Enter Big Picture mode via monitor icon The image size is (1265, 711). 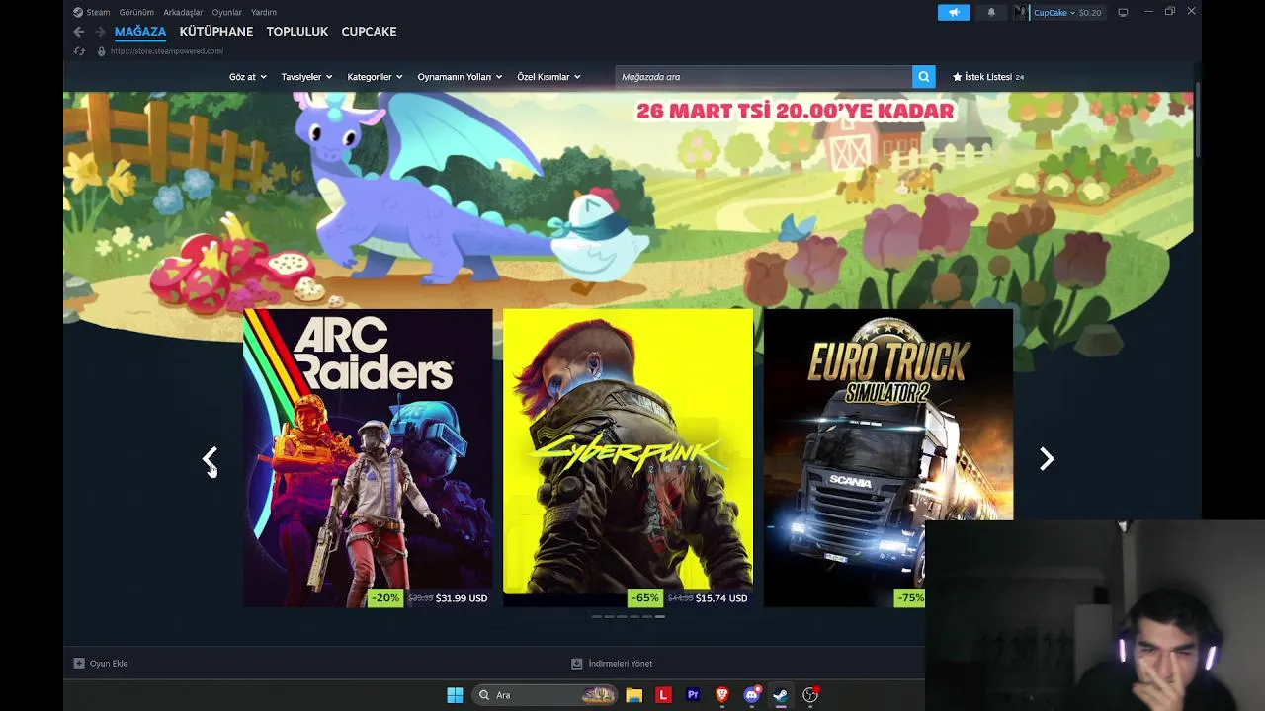pos(1123,12)
